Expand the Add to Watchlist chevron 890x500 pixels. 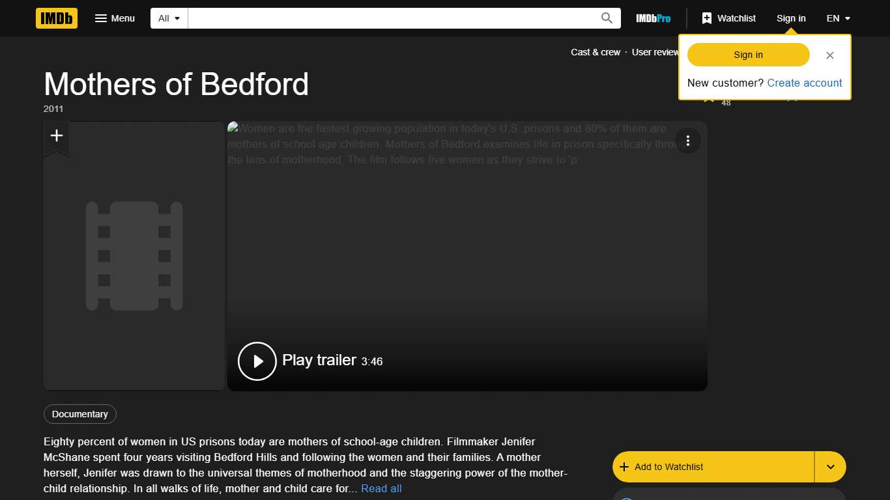click(x=830, y=467)
